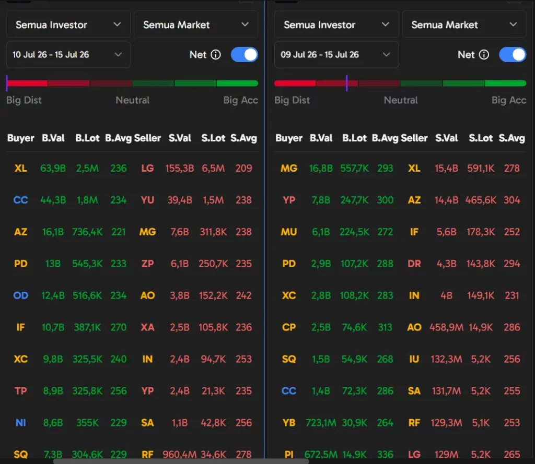Viewport: 535px width, 464px height.
Task: Select seller IU in right panel
Action: (x=414, y=359)
